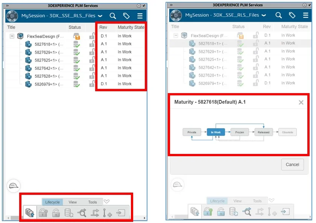Click Maturity State header in left panel
This screenshot has width=316, height=223.
coord(131,27)
